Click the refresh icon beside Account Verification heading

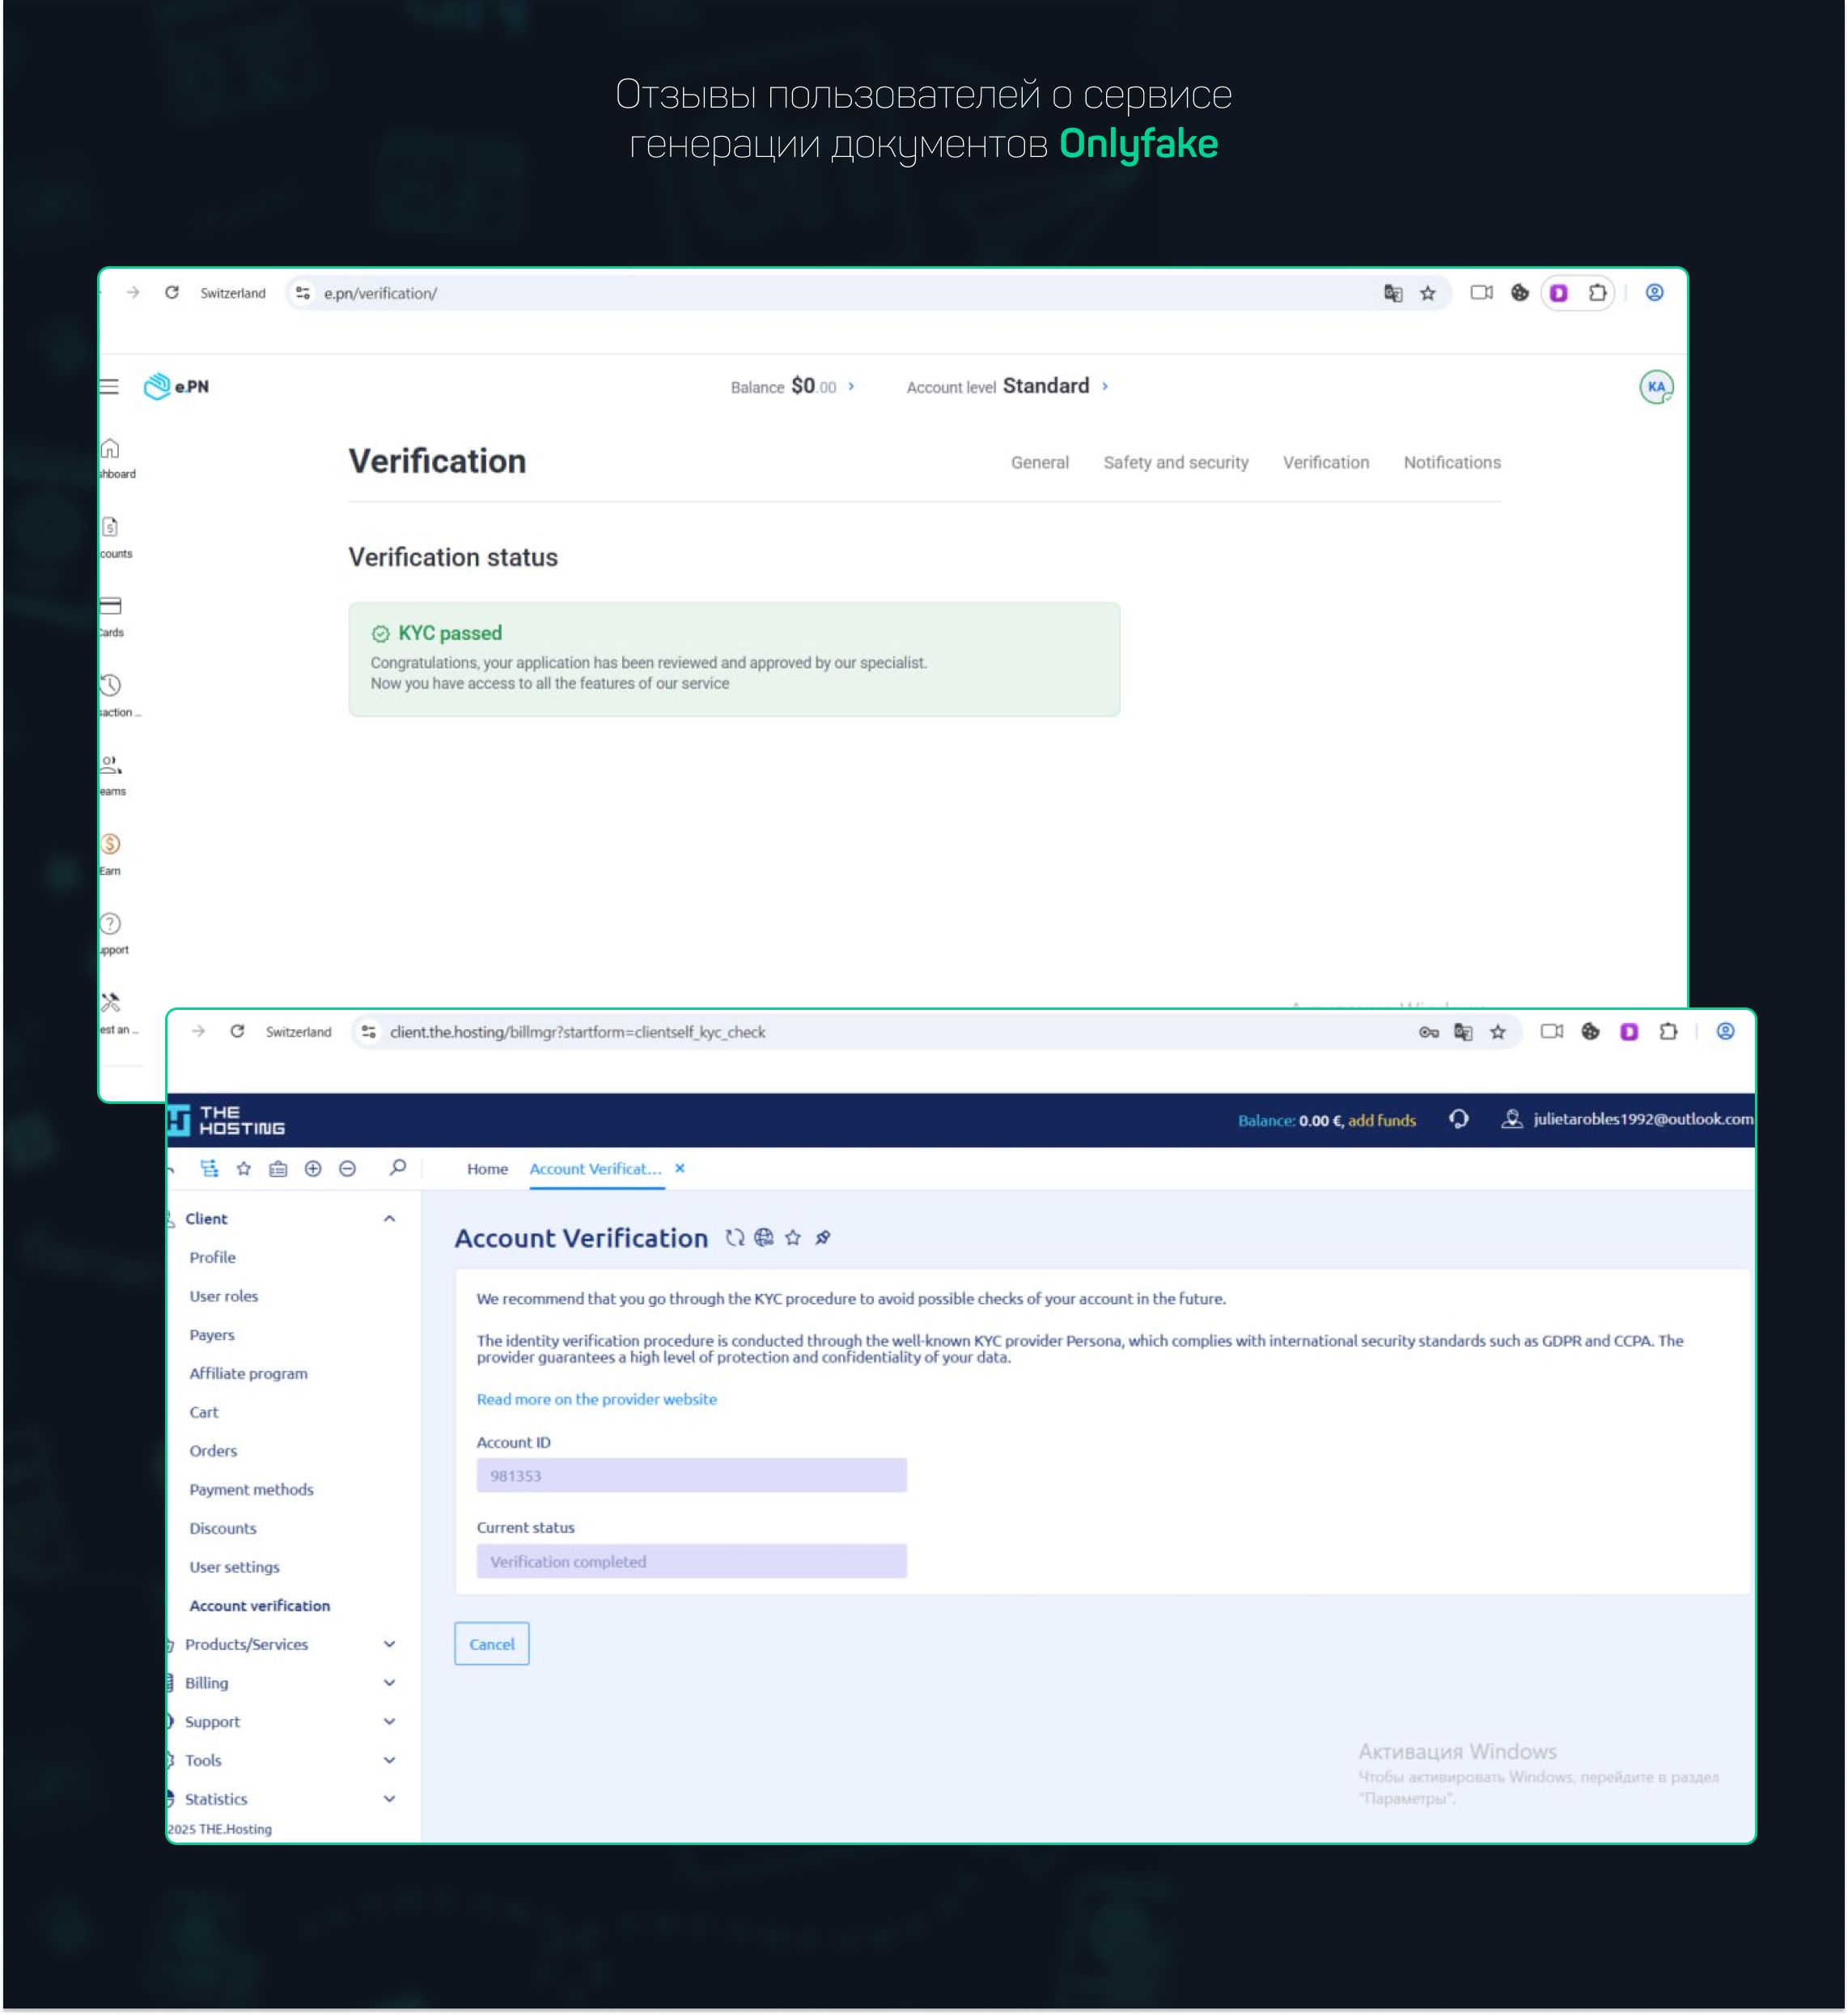tap(735, 1238)
